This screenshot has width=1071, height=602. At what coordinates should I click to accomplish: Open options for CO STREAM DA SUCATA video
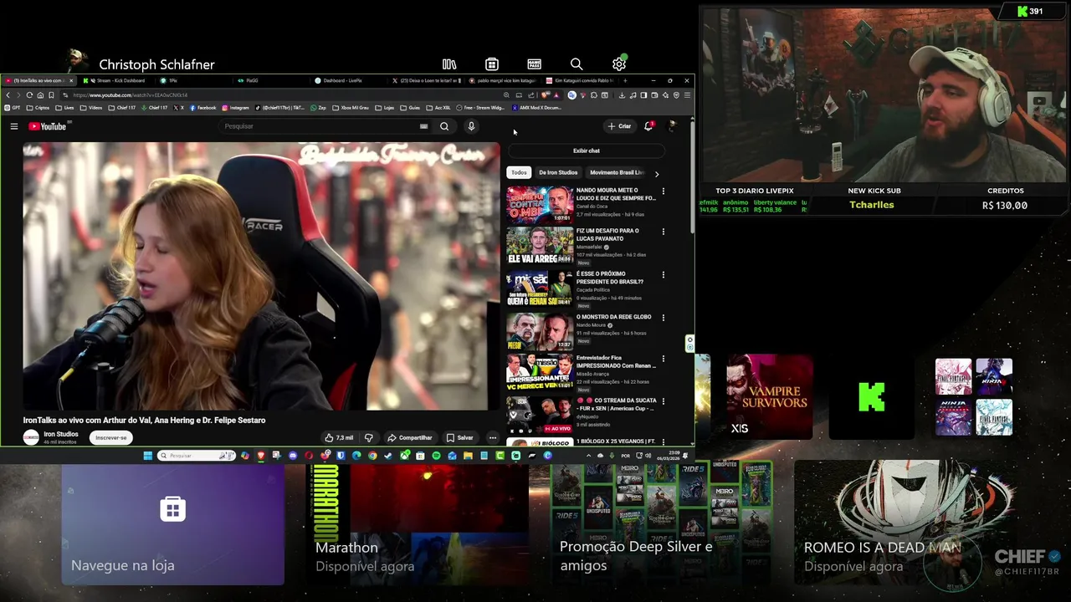(x=664, y=401)
